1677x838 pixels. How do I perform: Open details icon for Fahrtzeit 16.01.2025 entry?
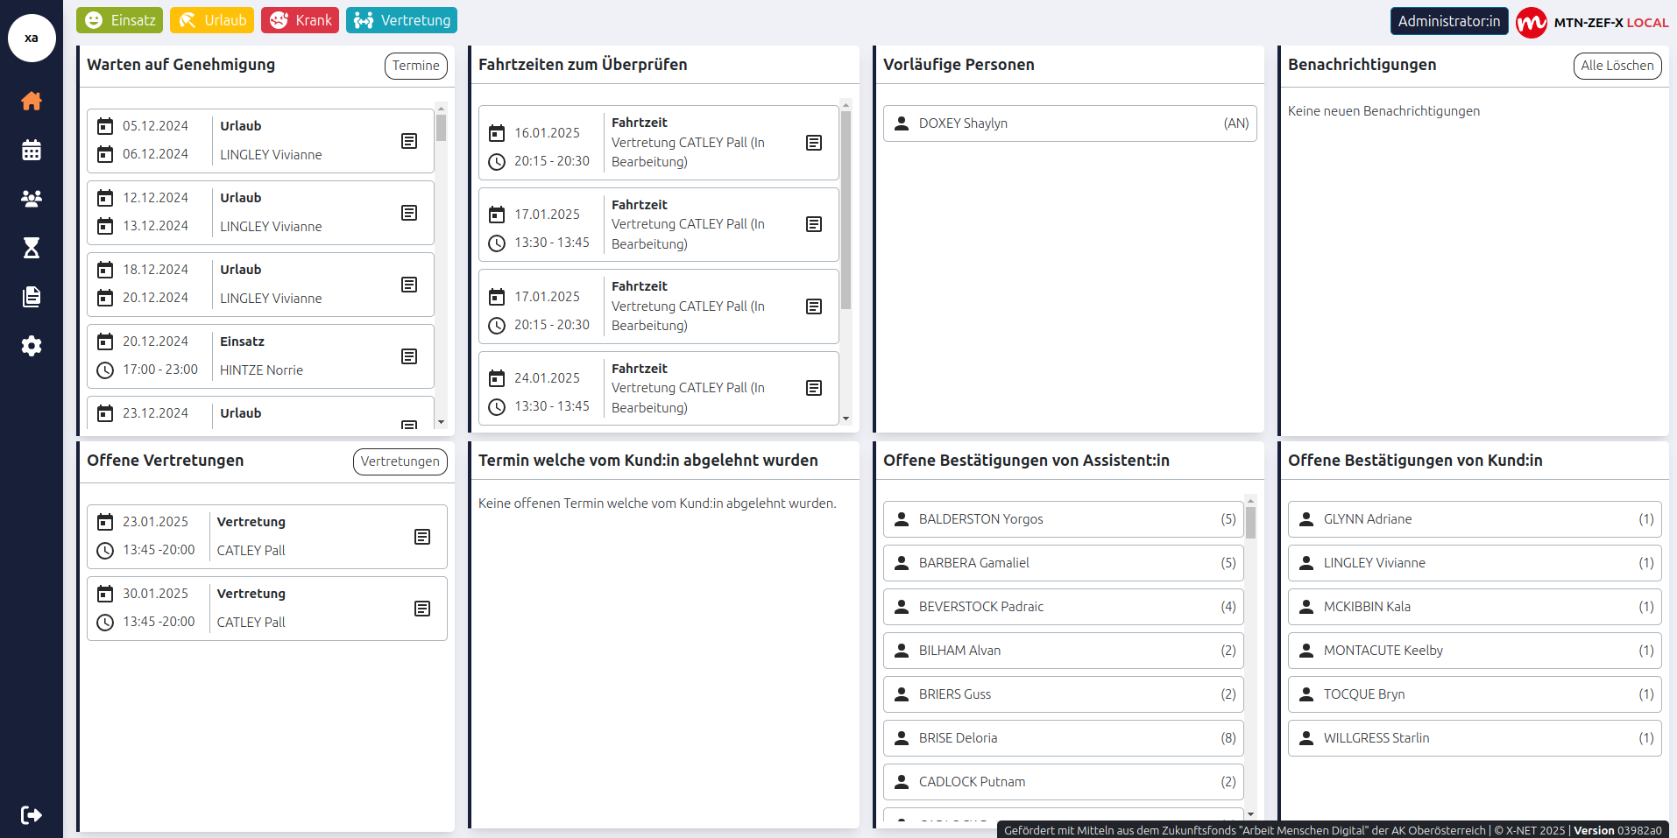(x=814, y=143)
